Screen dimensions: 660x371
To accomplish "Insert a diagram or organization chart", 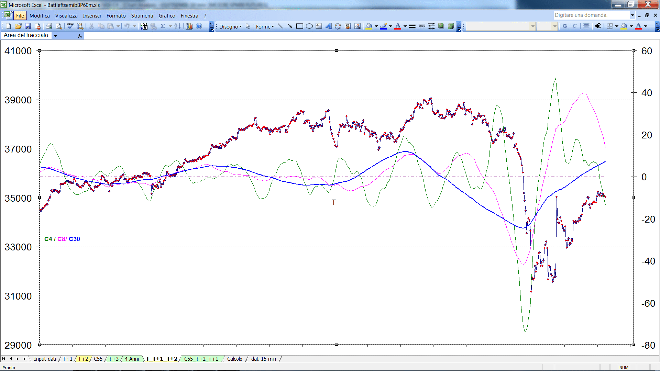I will click(x=338, y=26).
